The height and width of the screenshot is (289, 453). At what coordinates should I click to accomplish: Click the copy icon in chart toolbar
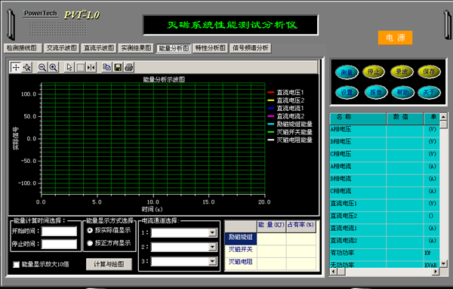click(x=107, y=67)
